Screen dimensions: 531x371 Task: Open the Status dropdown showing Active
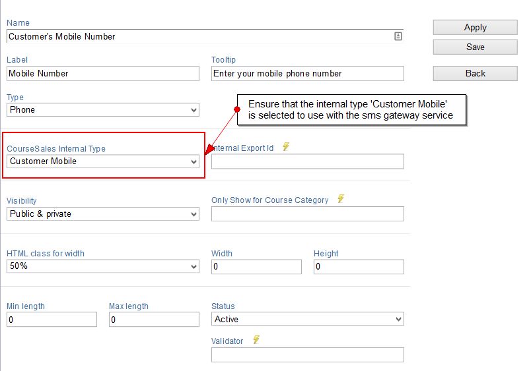[308, 319]
